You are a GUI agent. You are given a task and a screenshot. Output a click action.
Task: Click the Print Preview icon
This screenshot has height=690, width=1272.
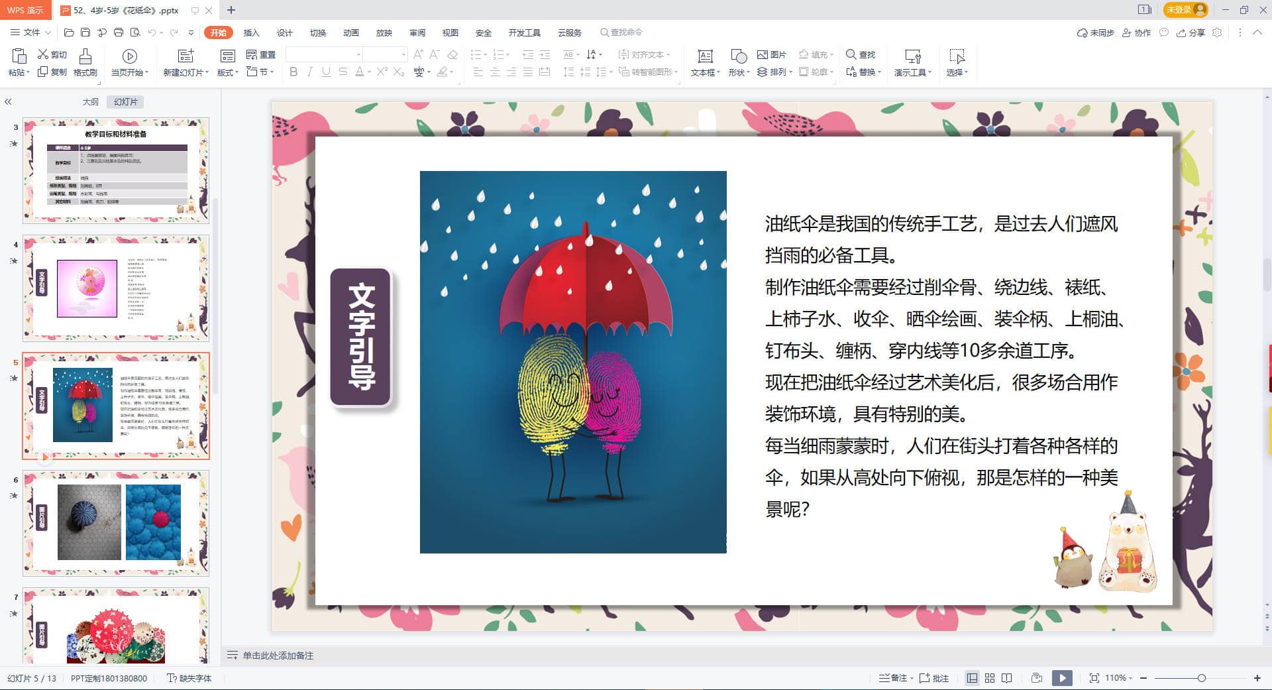pos(135,32)
